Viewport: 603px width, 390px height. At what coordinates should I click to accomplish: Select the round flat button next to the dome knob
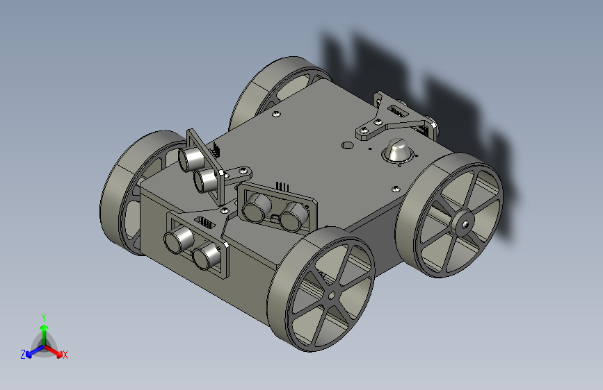(x=347, y=146)
